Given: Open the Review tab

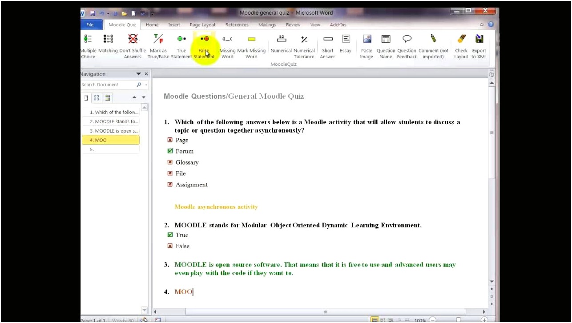Looking at the screenshot, I should coord(293,25).
